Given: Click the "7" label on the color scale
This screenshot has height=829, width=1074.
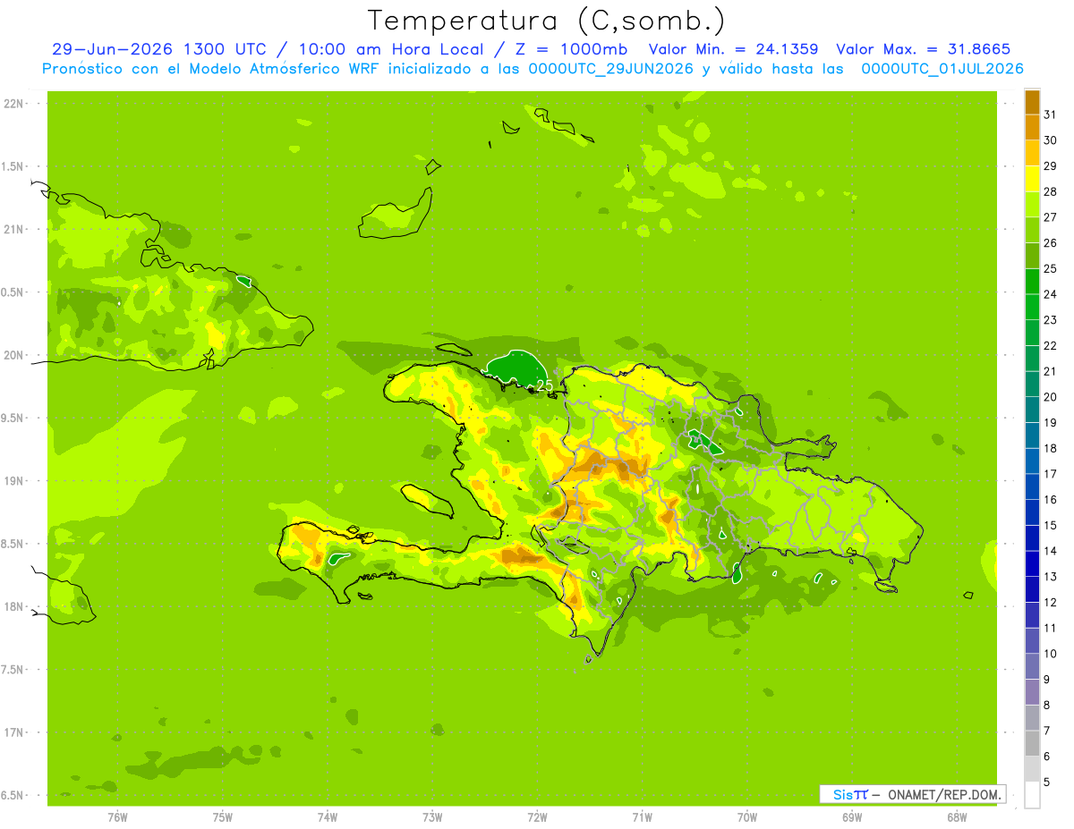Looking at the screenshot, I should tap(1048, 731).
